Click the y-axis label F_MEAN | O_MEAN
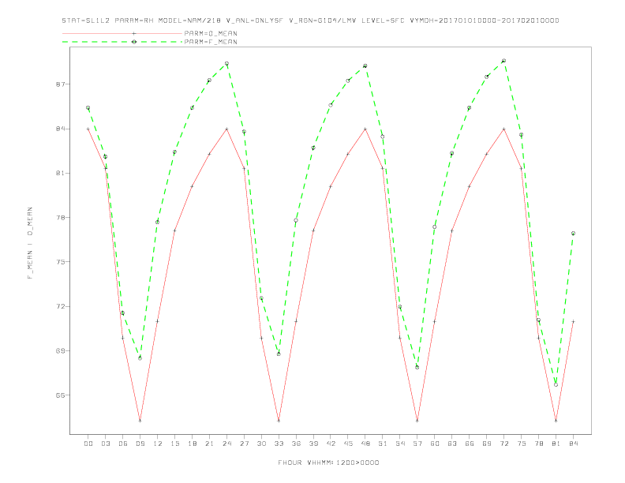 coord(30,243)
